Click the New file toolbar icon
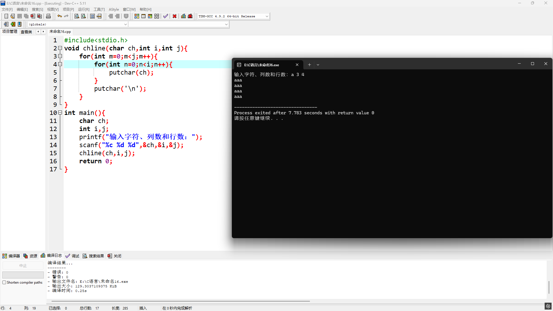This screenshot has height=311, width=553. (6, 16)
